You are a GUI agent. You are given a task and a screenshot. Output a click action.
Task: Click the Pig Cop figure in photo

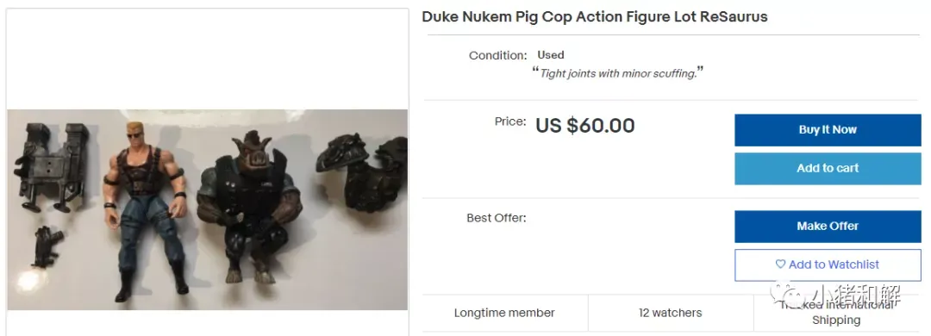[250, 208]
